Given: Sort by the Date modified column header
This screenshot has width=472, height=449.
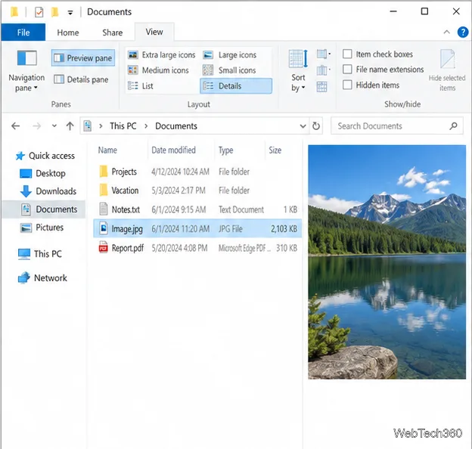Looking at the screenshot, I should (x=173, y=150).
